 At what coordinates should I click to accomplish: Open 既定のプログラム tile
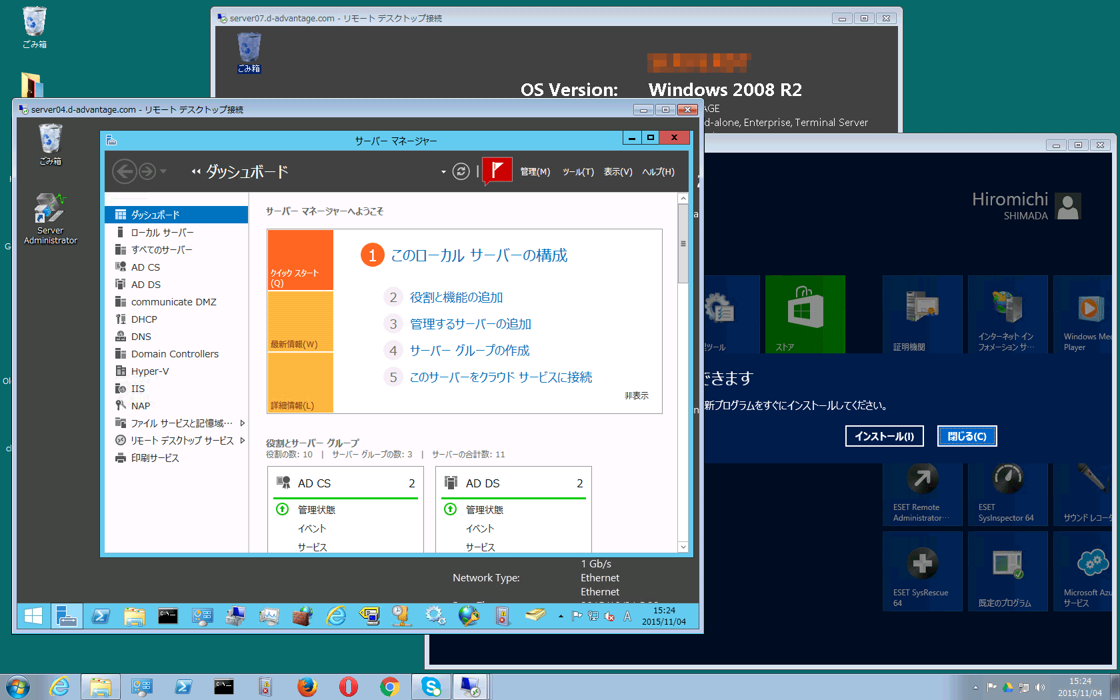click(1007, 571)
